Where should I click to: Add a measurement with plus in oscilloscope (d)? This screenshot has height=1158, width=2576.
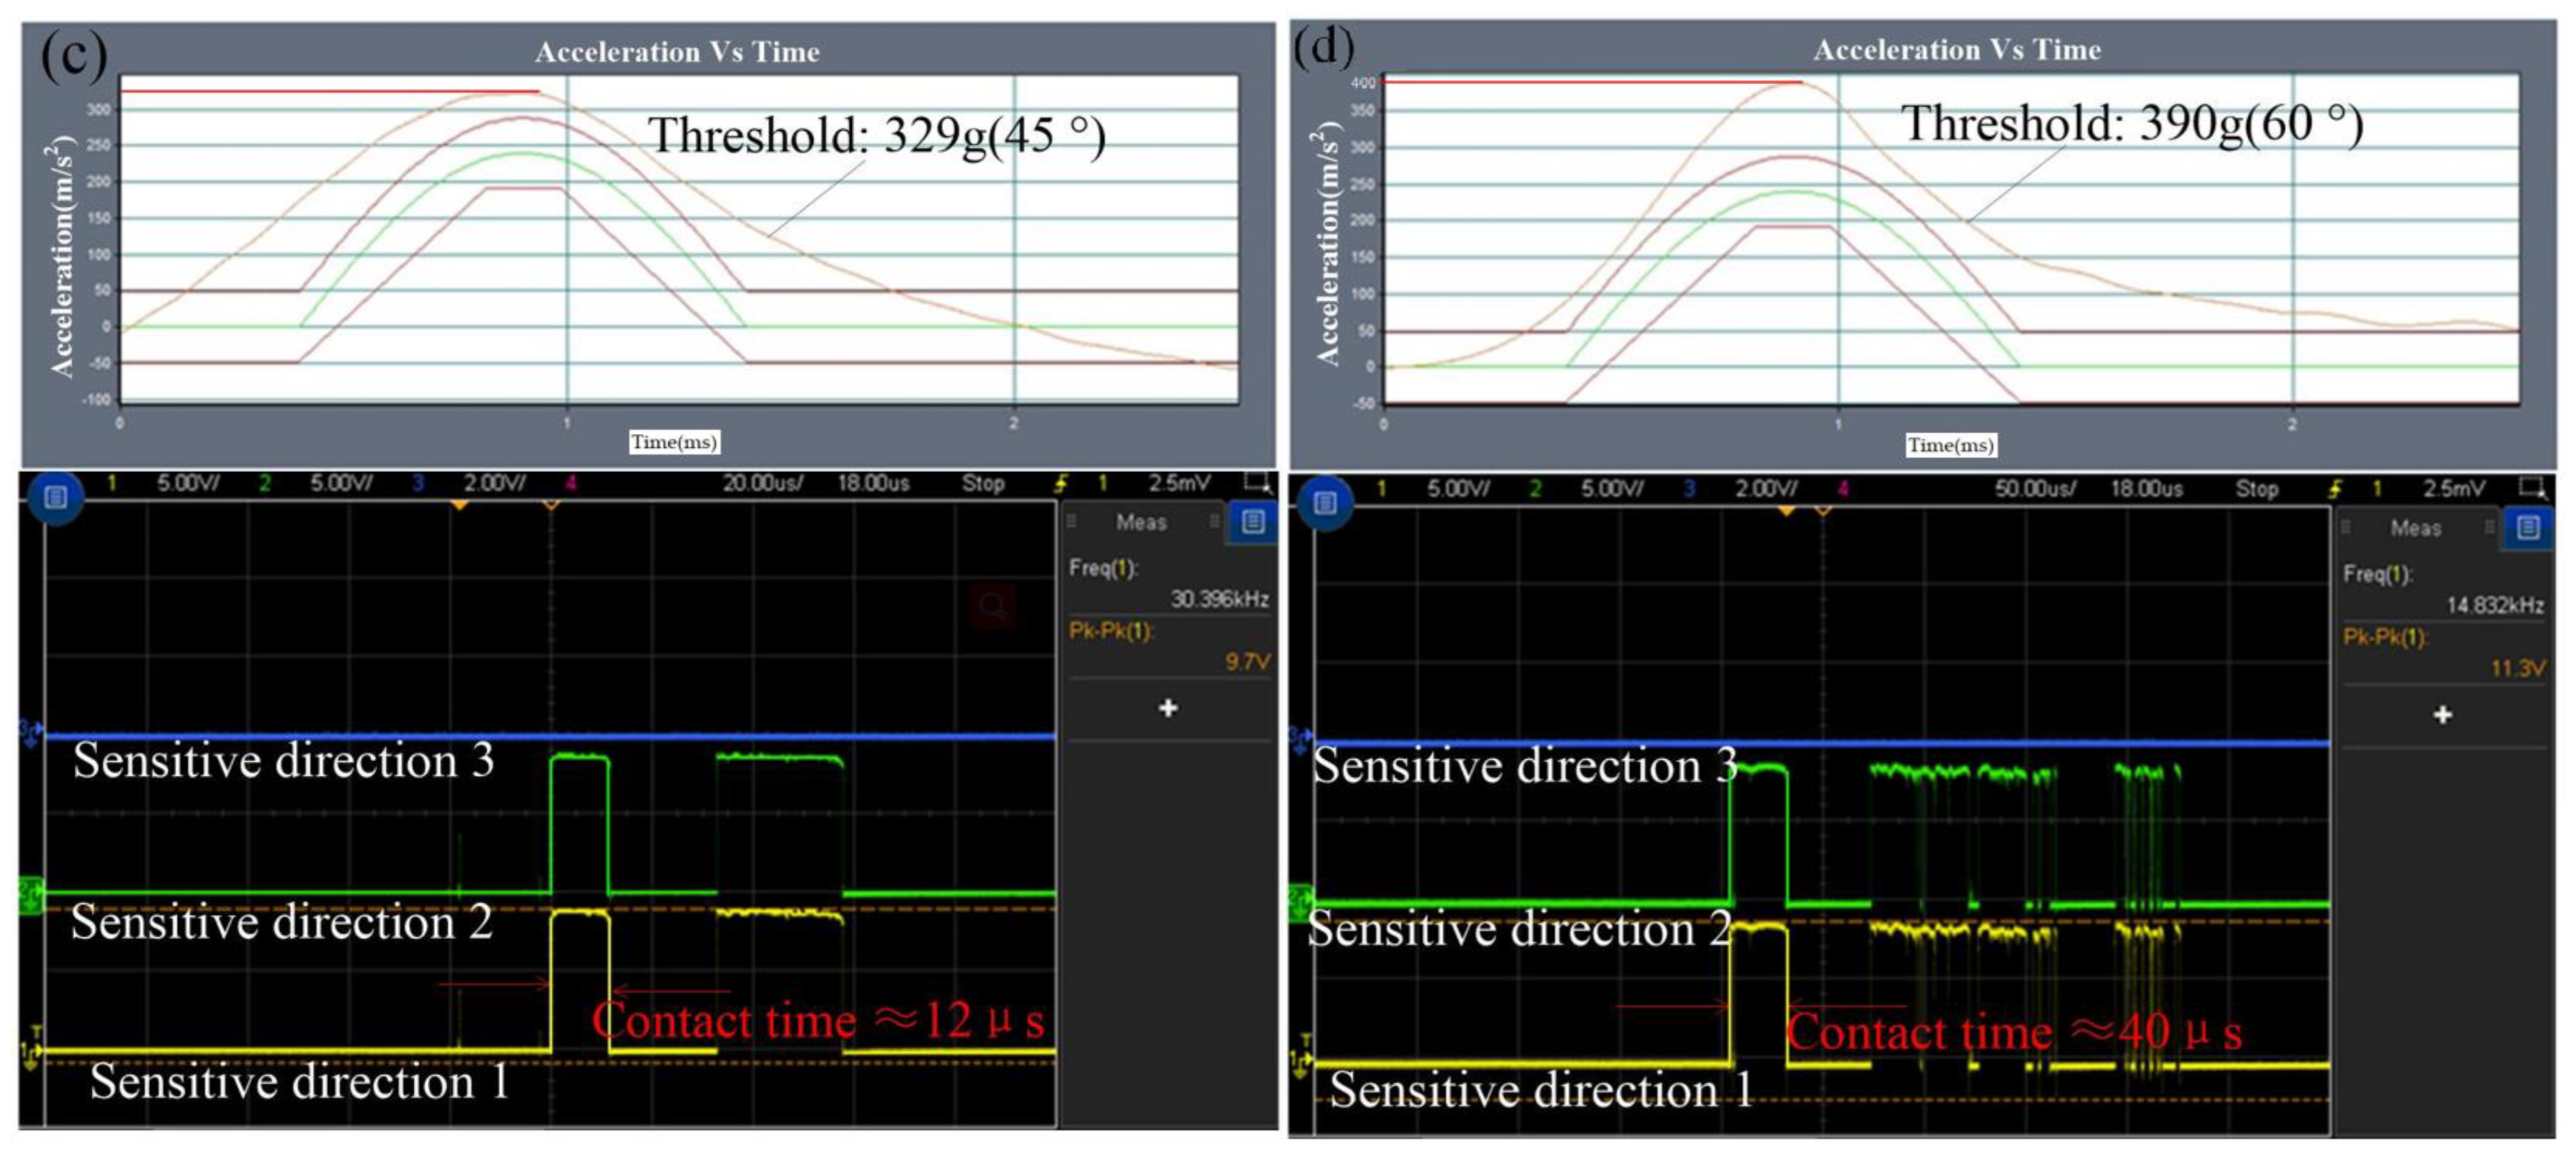pyautogui.click(x=2443, y=715)
